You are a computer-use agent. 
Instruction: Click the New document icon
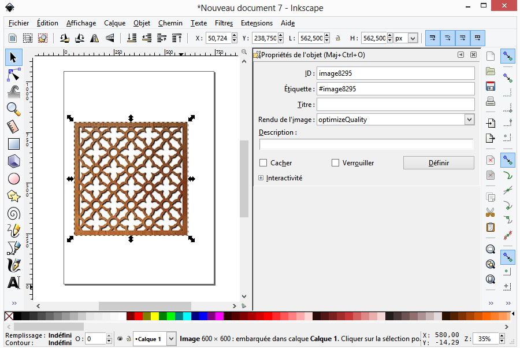pyautogui.click(x=491, y=56)
